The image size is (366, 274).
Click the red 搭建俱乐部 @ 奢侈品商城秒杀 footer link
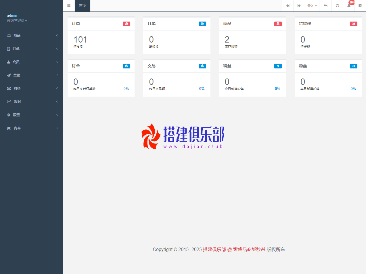coord(234,249)
